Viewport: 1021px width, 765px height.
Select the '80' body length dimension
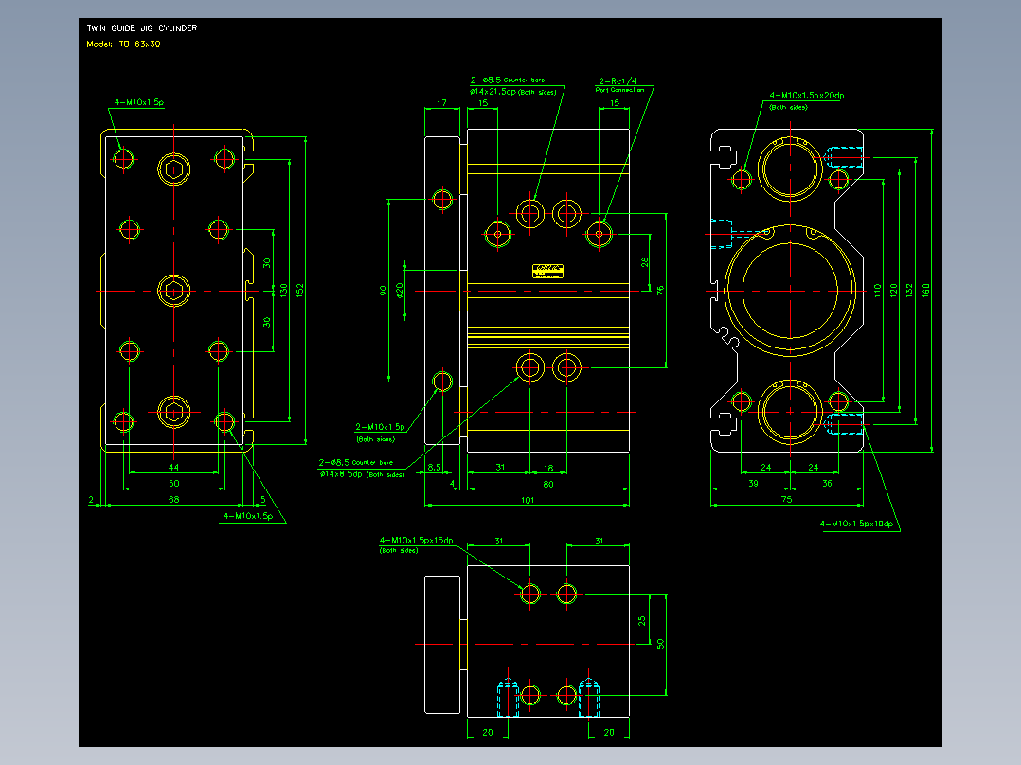(548, 484)
